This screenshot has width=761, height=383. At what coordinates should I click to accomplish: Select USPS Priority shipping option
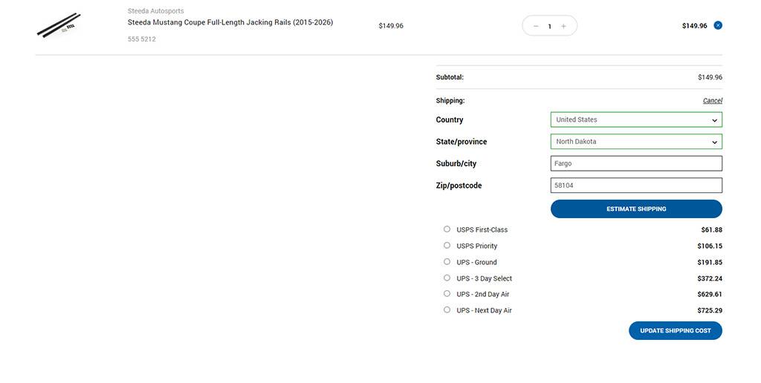[447, 246]
